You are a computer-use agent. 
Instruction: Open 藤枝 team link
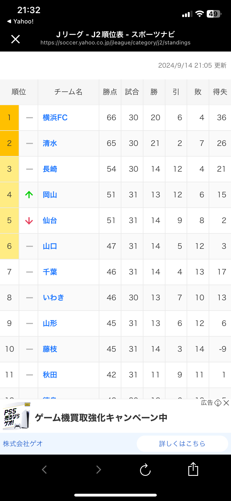[50, 349]
